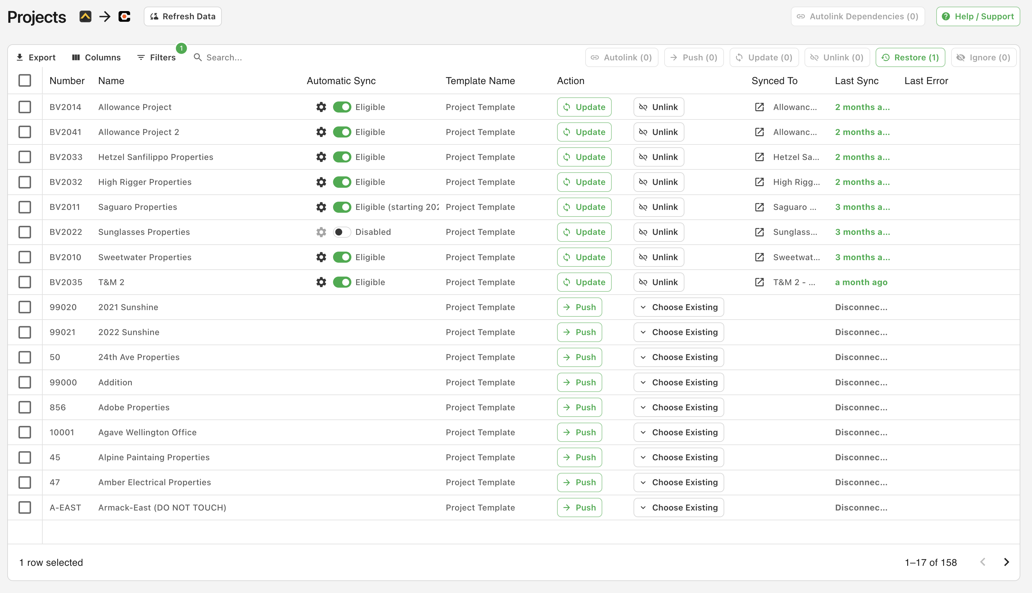Click Update for Sunglasses Properties
This screenshot has height=593, width=1032.
584,232
